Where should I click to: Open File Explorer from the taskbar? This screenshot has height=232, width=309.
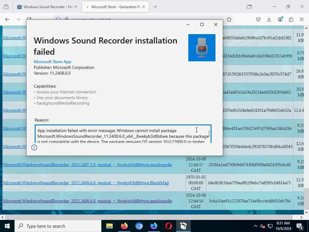109,226
